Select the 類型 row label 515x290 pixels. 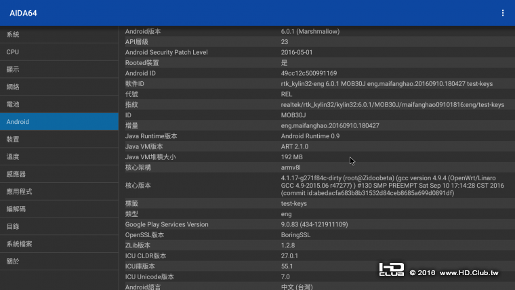[131, 214]
